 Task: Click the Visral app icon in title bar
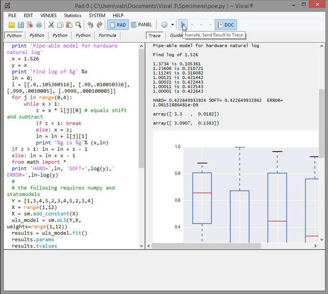tap(7, 5)
